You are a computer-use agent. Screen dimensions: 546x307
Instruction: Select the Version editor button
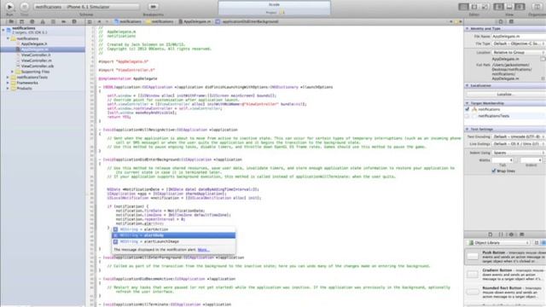point(485,7)
